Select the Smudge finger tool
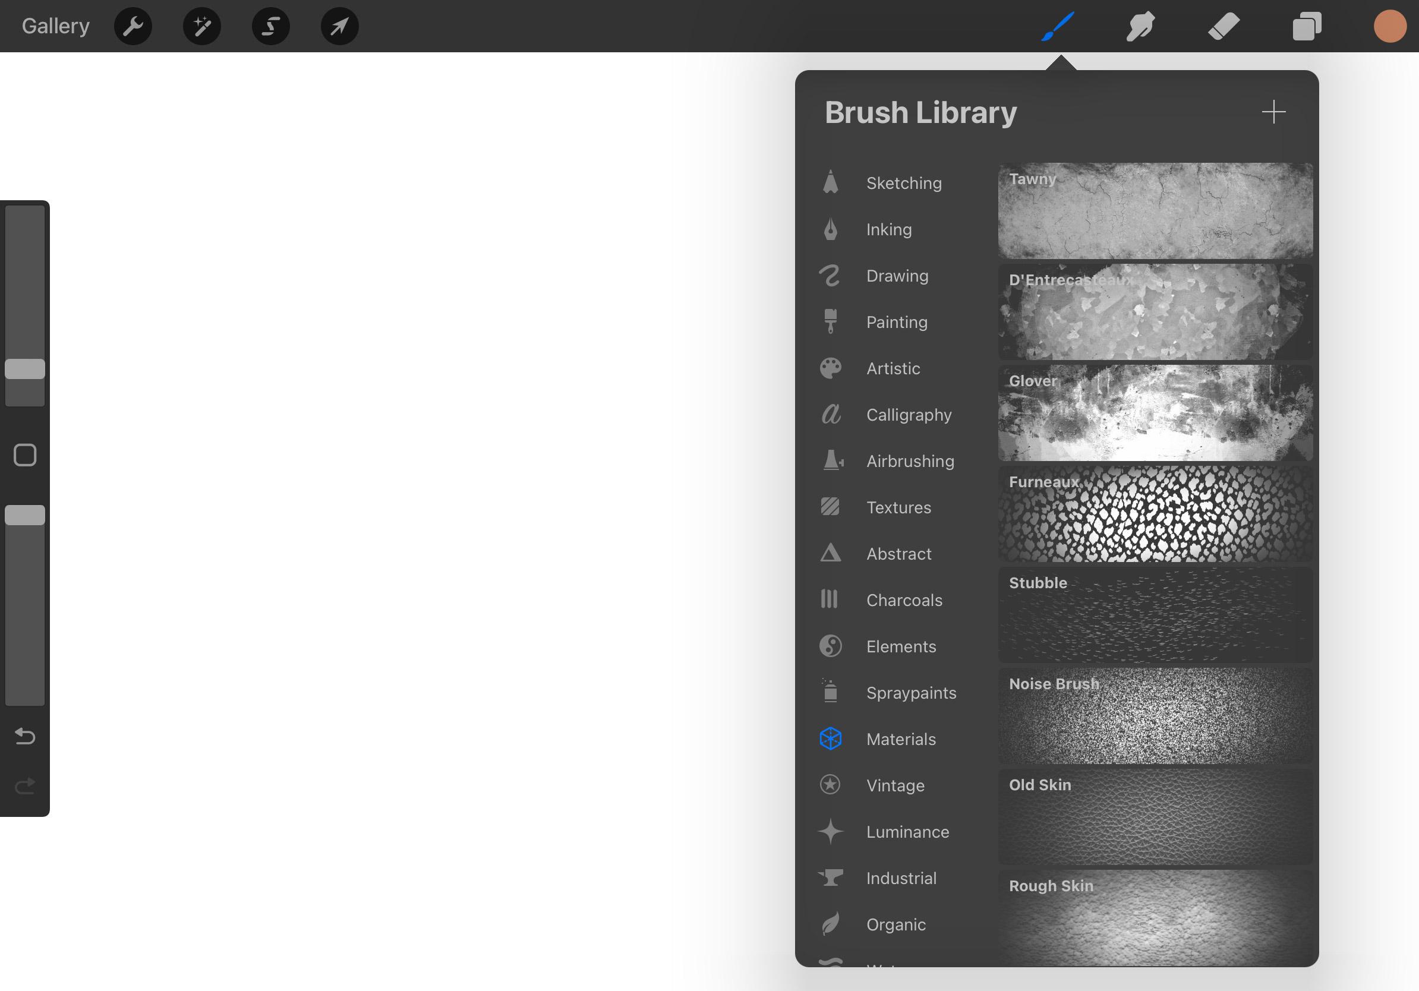Viewport: 1419px width, 991px height. tap(1140, 27)
